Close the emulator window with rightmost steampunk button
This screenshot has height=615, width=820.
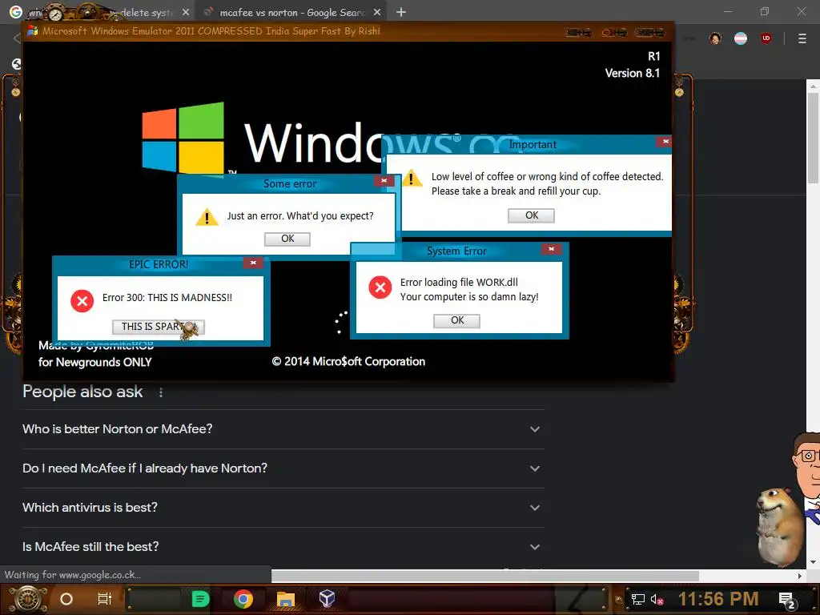tap(649, 32)
